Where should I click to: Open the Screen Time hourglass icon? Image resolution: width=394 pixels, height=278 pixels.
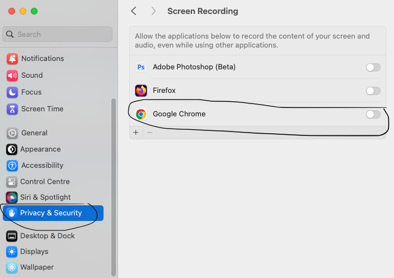point(12,109)
